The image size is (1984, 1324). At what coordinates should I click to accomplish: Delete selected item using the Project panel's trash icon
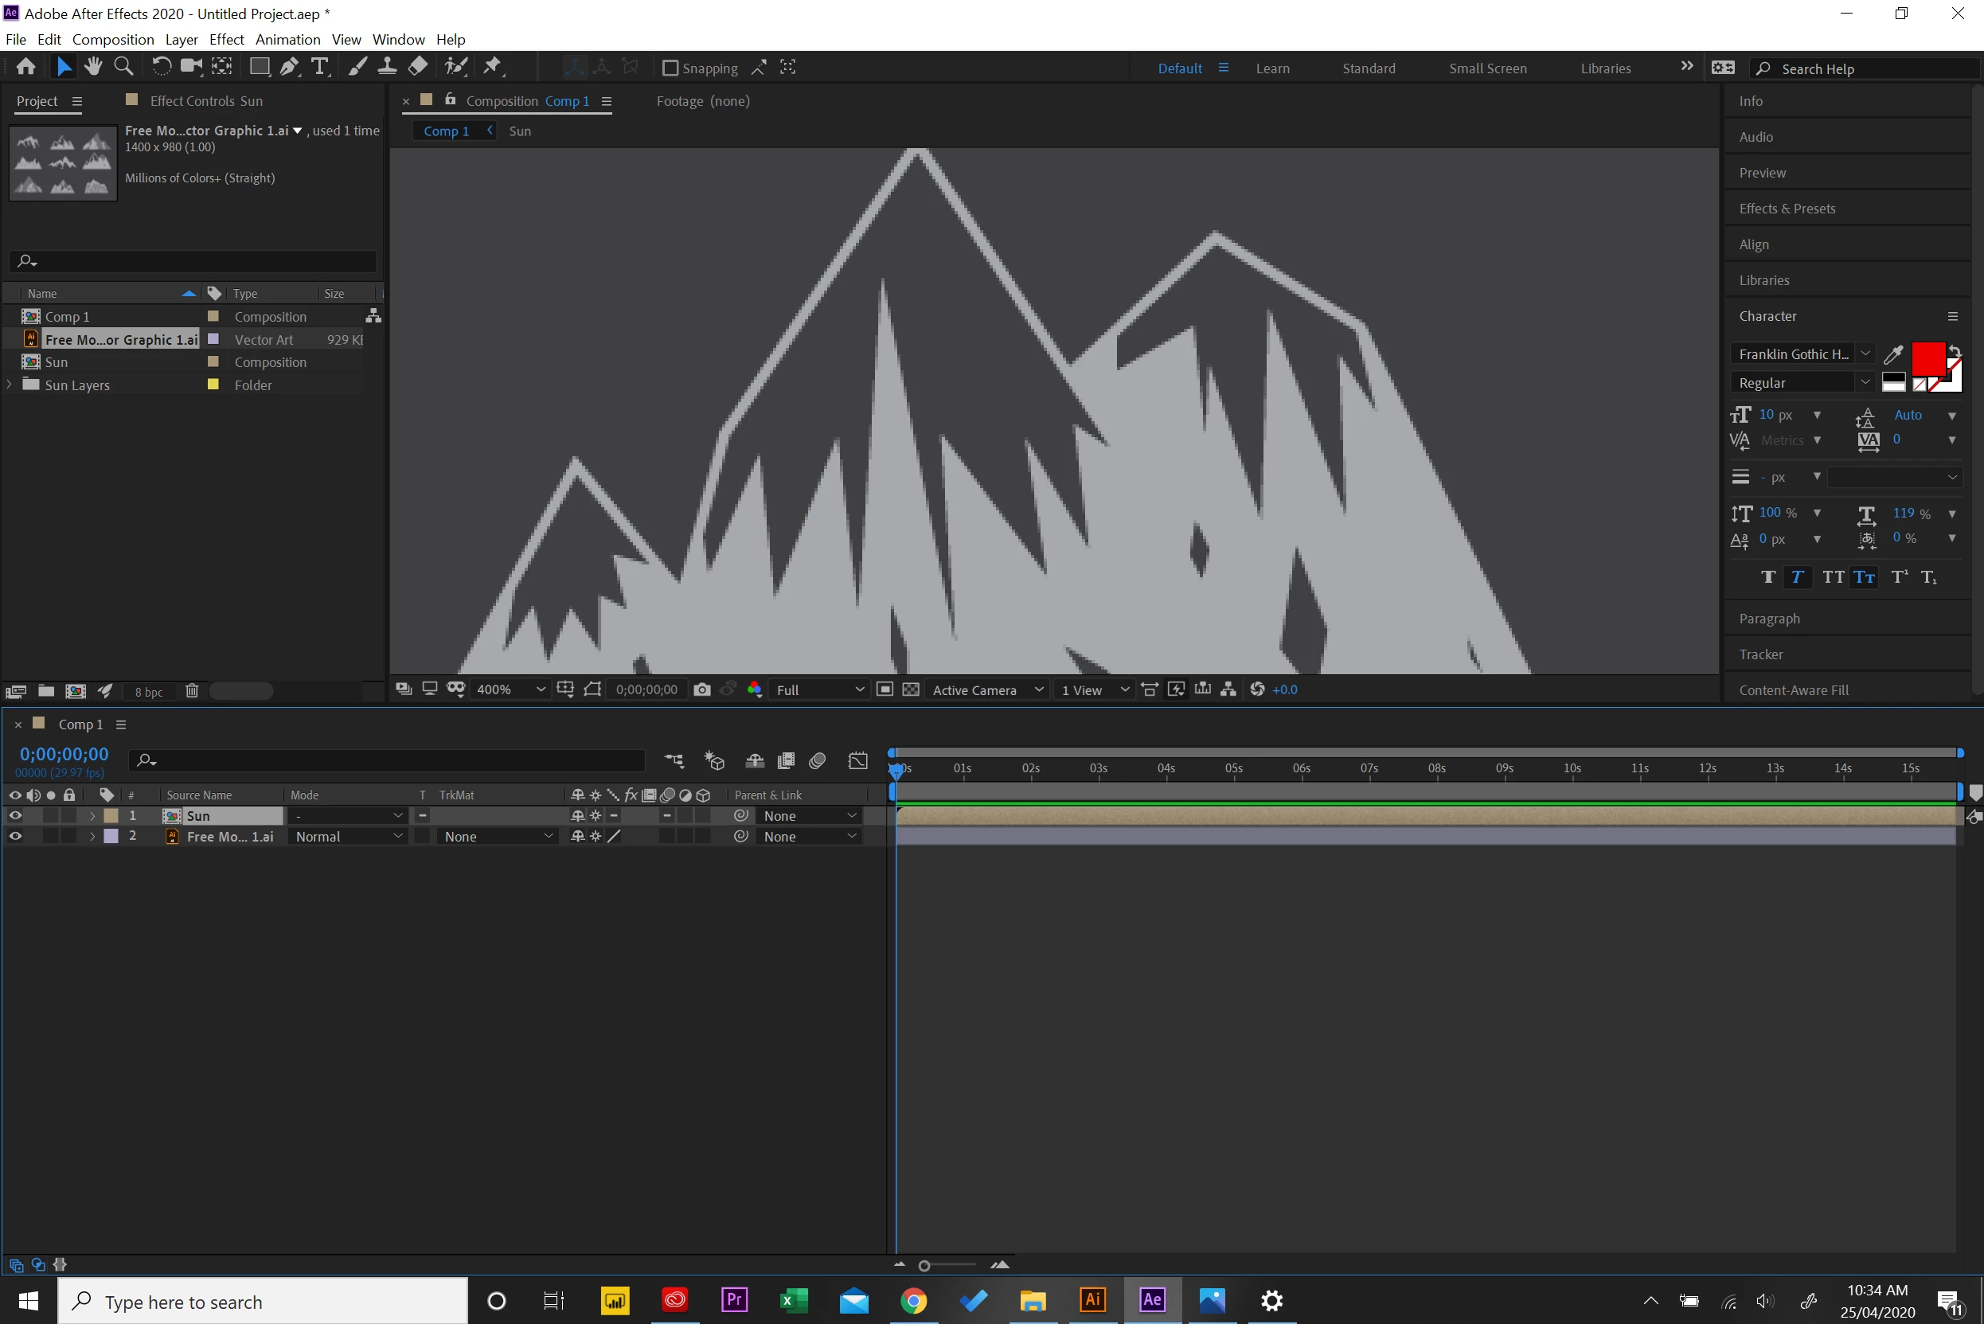pos(192,691)
